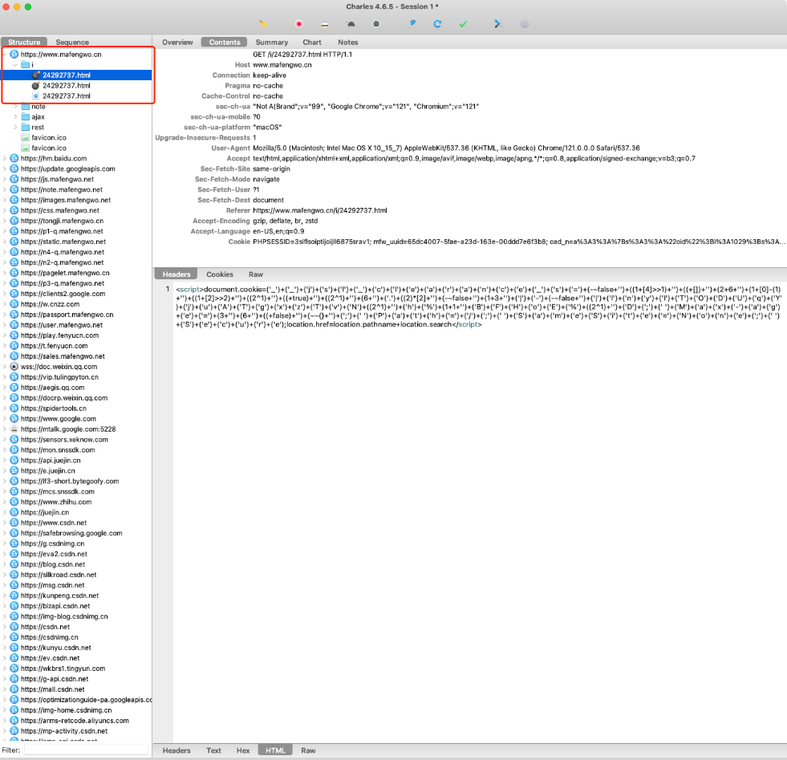
Task: Open the Notes tab
Action: 348,43
